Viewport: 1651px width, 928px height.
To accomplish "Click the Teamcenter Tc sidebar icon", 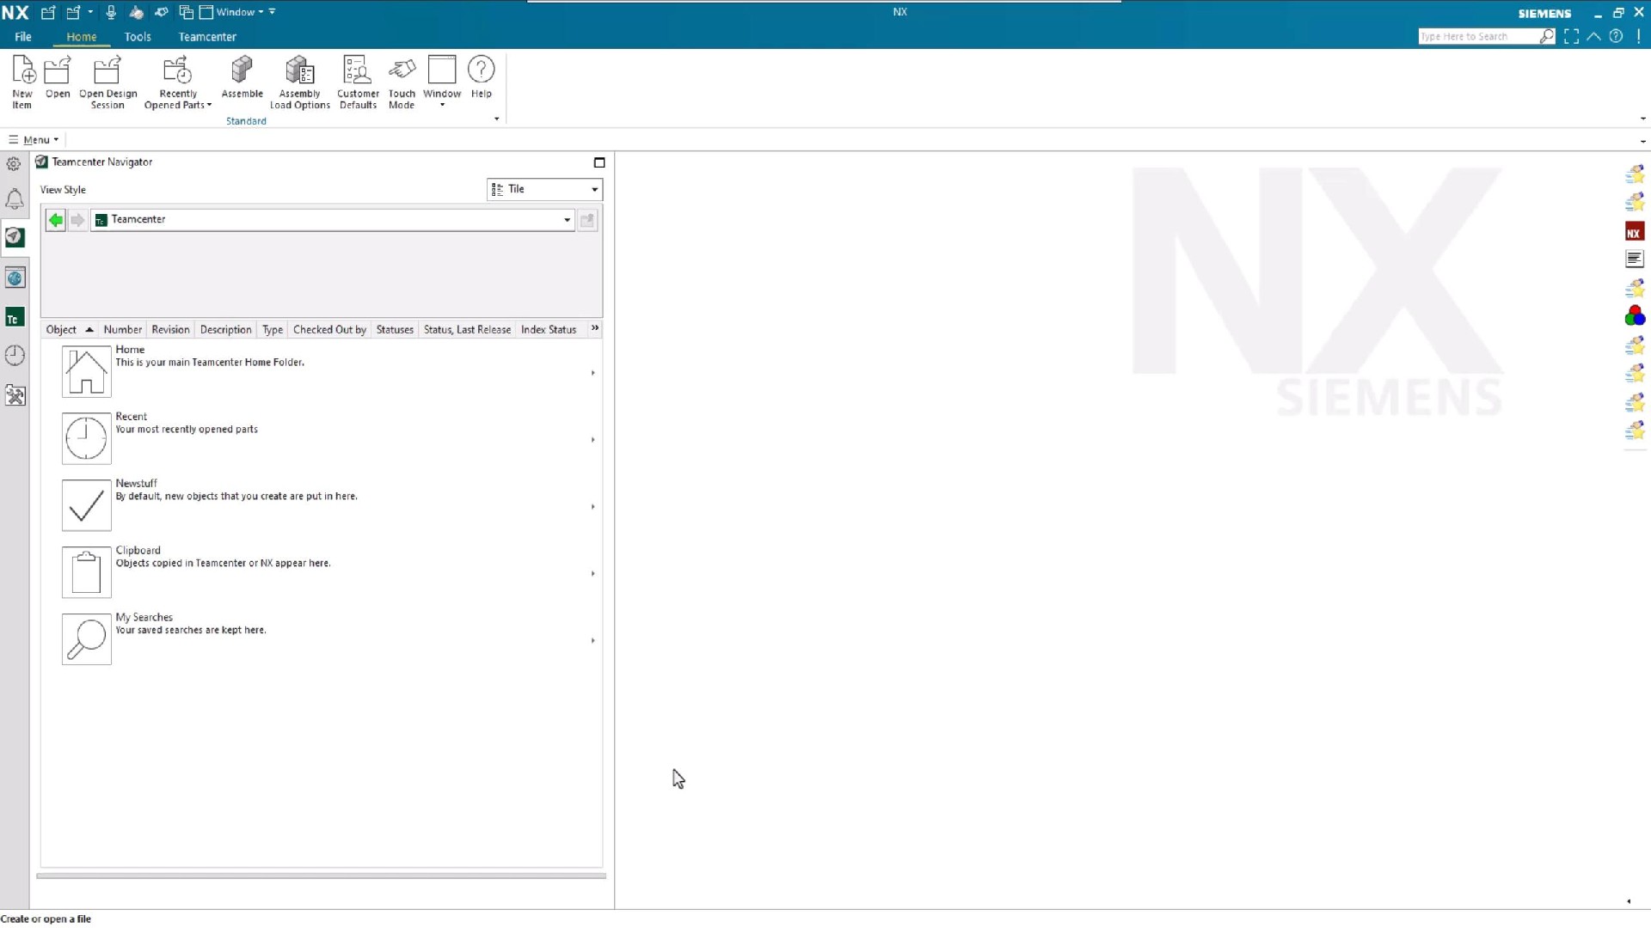I will 15,319.
